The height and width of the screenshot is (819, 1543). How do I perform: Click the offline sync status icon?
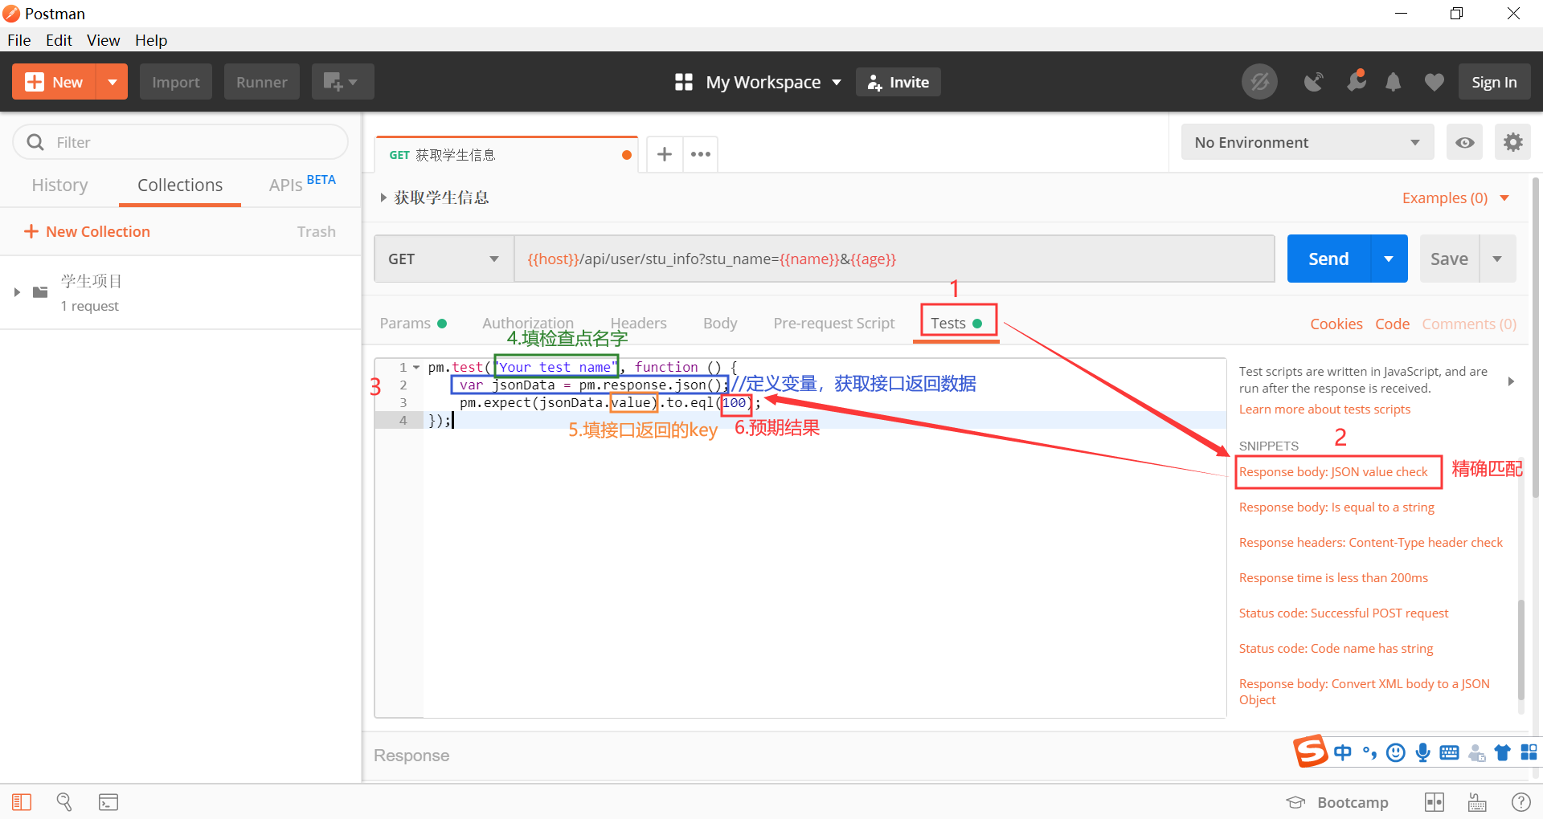tap(1259, 82)
